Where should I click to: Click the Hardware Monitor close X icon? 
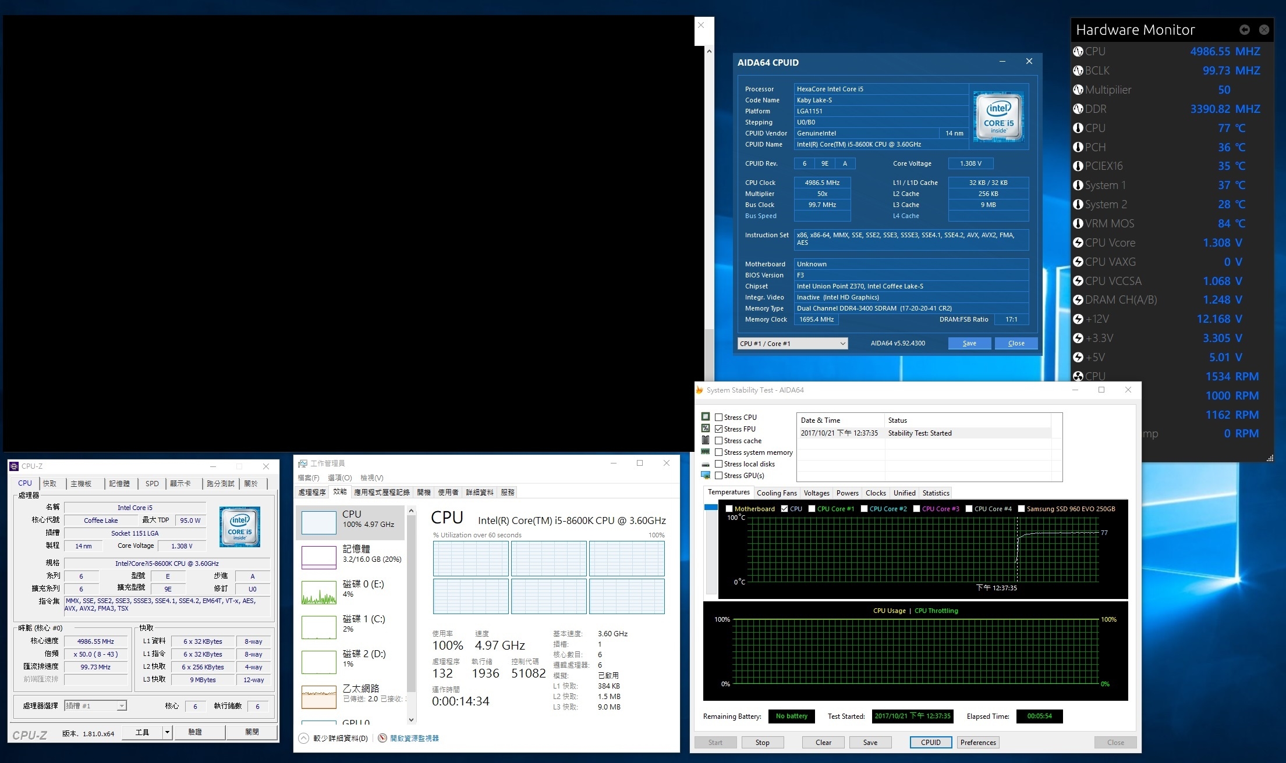1264,30
